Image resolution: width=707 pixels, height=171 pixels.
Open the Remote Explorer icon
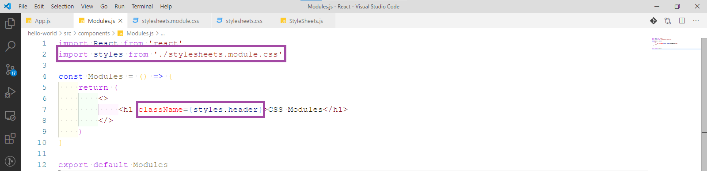coord(10,116)
